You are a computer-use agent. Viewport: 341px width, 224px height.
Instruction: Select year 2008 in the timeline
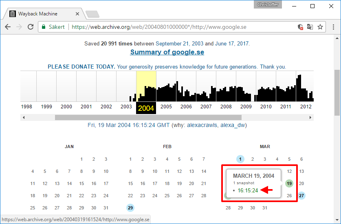point(226,107)
